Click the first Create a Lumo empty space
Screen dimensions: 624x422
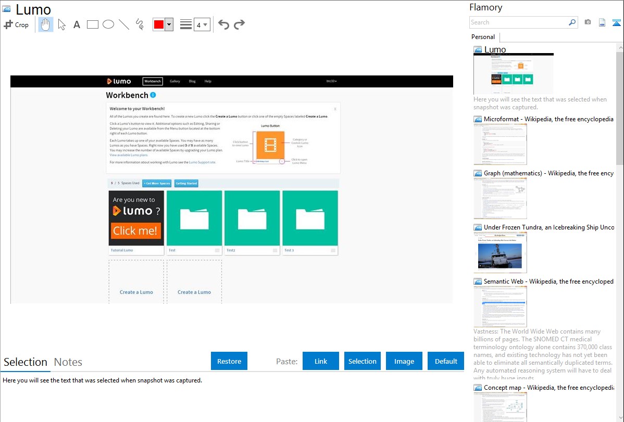coord(136,282)
